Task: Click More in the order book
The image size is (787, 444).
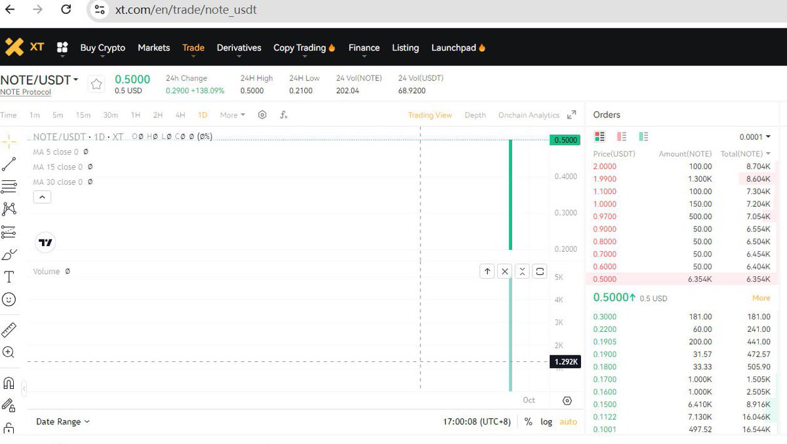Action: tap(761, 298)
